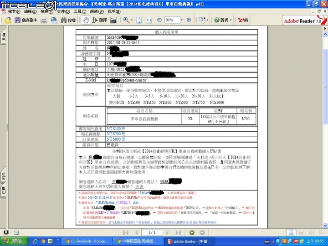The image size is (328, 246).
Task: Select Continuous-Facing layout icon
Action: [312, 232]
